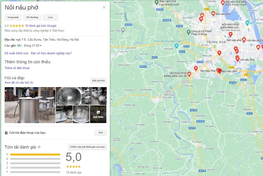Click the QL21B road badge near Bình Minh
The height and width of the screenshot is (176, 263).
tap(193, 110)
